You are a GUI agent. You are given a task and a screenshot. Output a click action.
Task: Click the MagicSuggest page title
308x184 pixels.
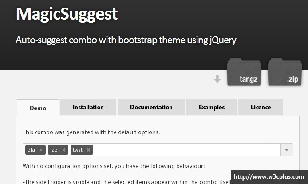coord(67,14)
